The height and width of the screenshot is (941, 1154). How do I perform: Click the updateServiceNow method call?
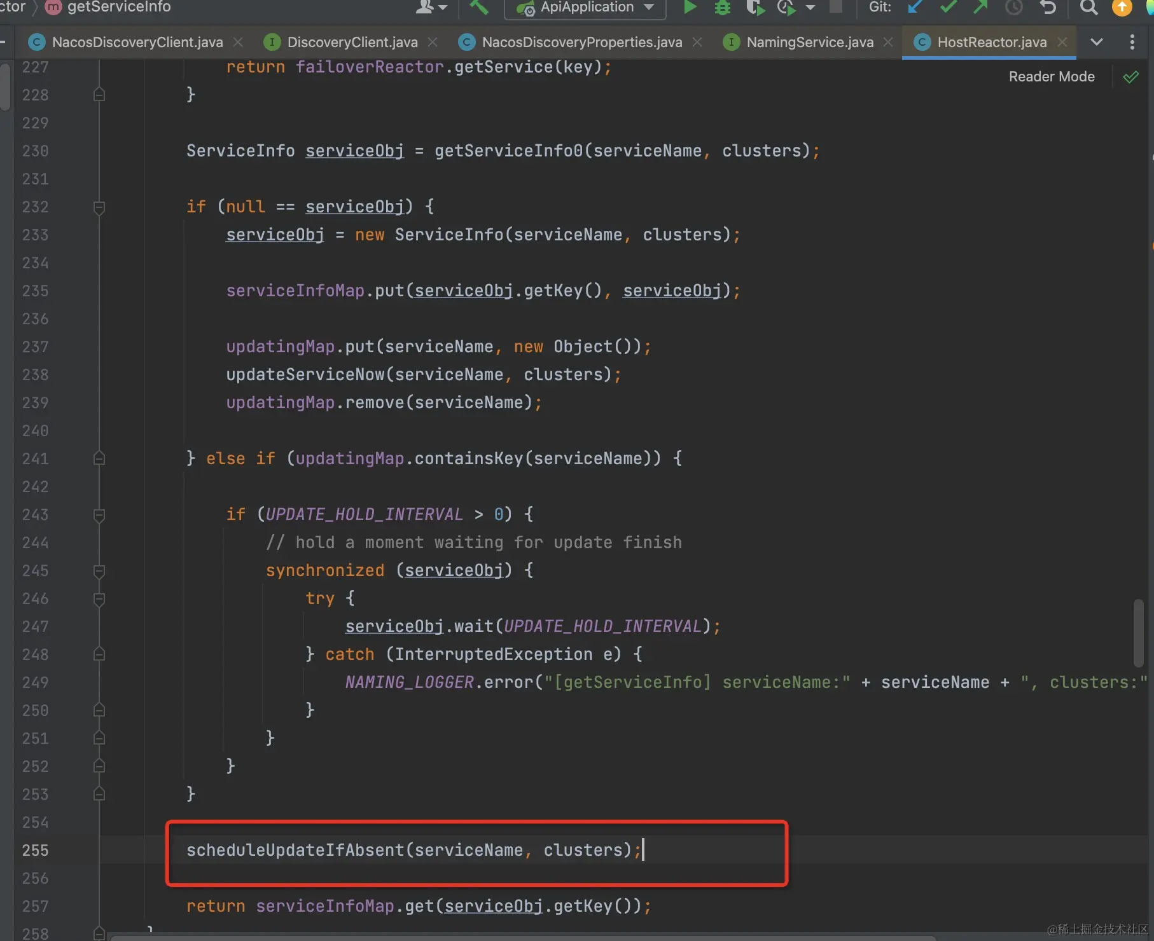point(305,375)
